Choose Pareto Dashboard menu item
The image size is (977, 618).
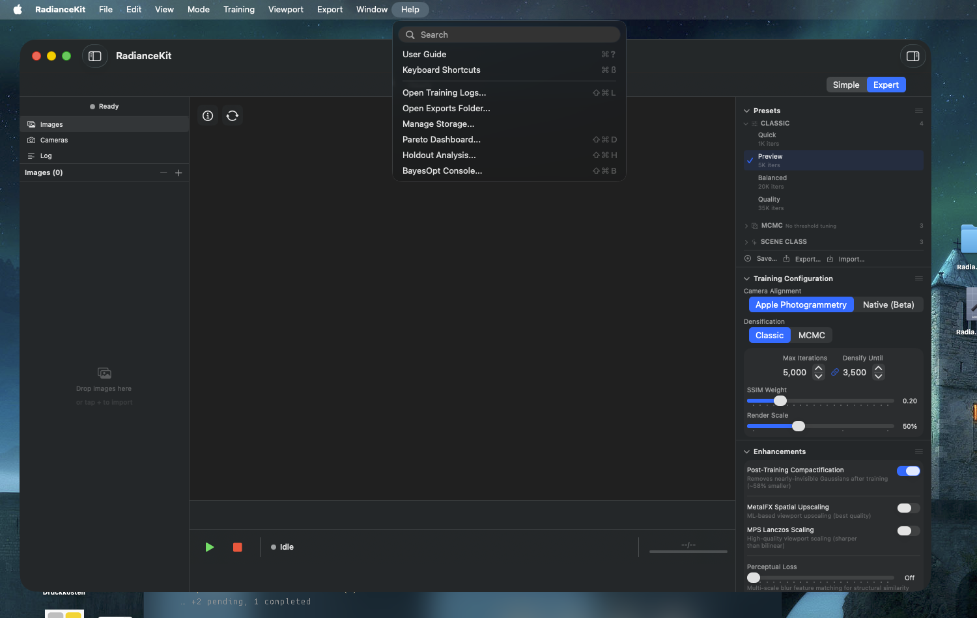(x=509, y=139)
